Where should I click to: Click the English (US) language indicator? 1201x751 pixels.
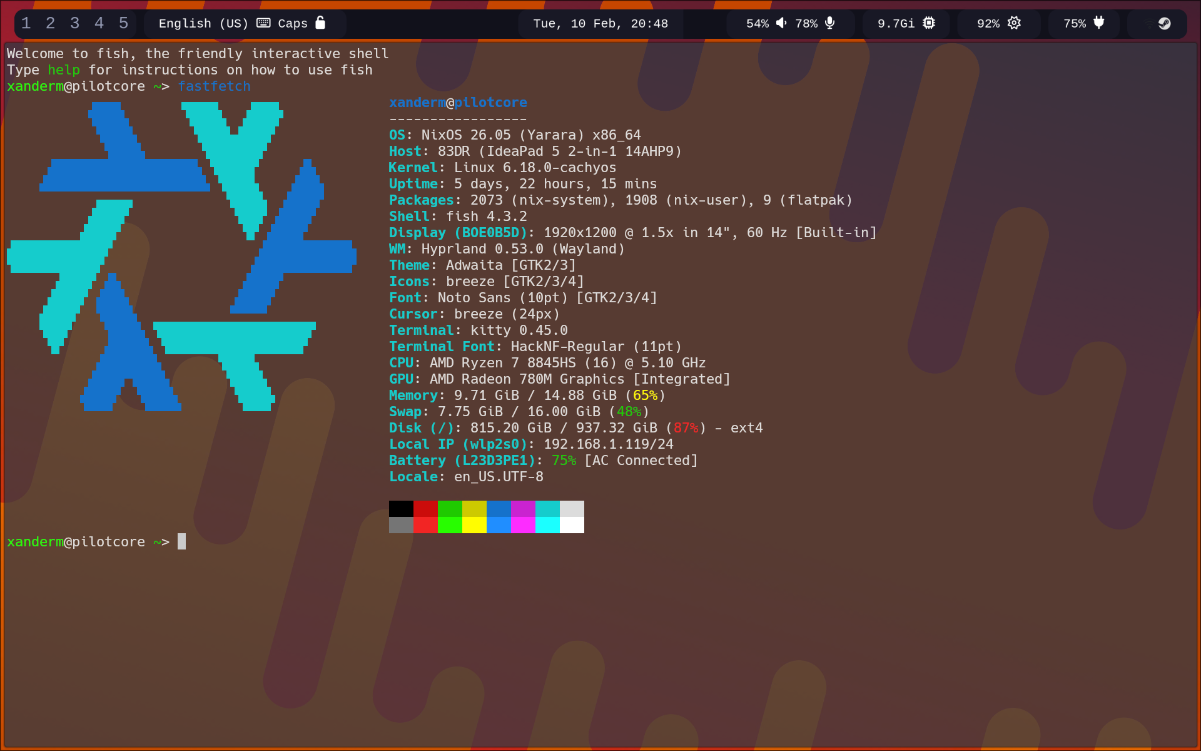203,23
